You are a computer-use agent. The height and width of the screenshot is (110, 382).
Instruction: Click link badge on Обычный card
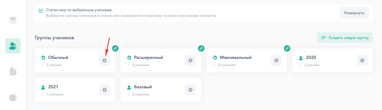[x=115, y=48]
